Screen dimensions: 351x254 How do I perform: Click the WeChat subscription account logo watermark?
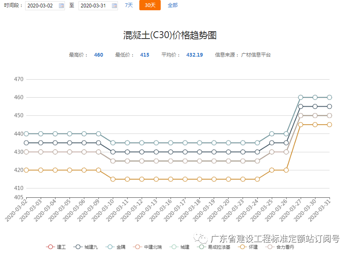(200, 238)
